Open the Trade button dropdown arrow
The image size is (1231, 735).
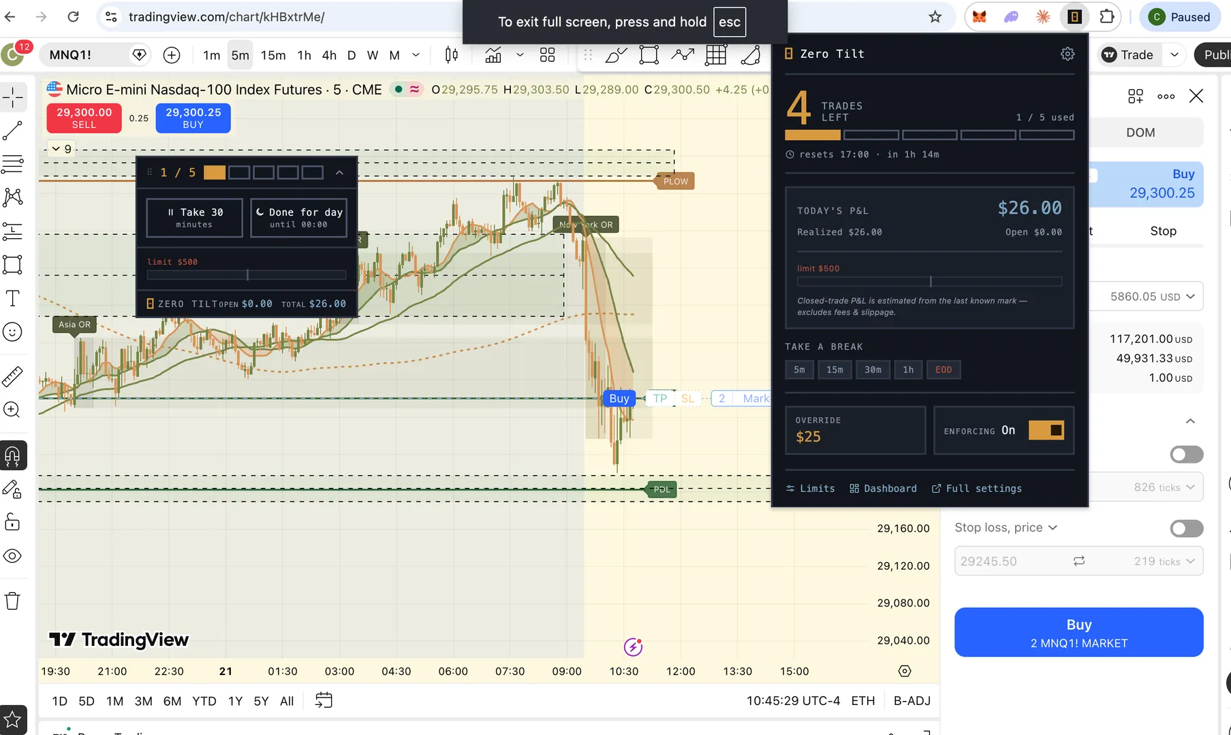pos(1174,55)
